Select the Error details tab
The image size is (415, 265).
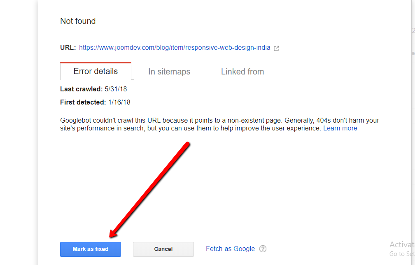coord(96,71)
